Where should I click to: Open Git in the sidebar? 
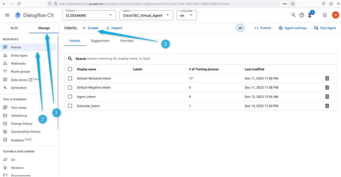coord(13,160)
